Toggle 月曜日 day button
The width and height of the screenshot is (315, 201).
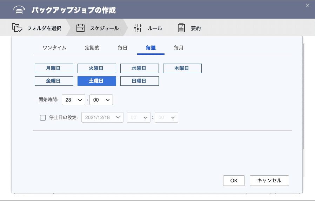pyautogui.click(x=54, y=68)
